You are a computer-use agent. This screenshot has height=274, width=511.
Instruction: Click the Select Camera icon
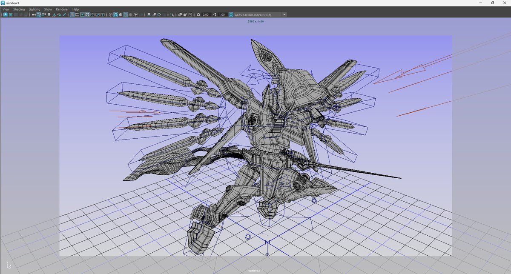[34, 14]
